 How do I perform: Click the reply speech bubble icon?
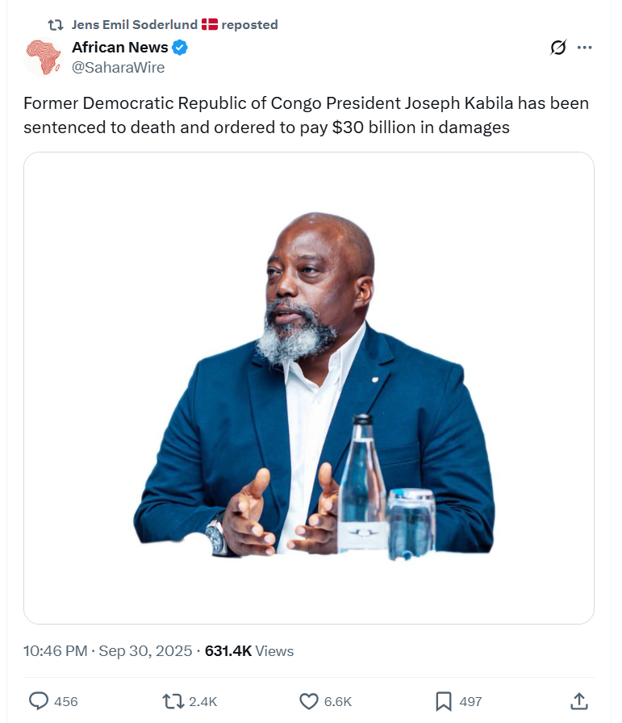(x=39, y=700)
